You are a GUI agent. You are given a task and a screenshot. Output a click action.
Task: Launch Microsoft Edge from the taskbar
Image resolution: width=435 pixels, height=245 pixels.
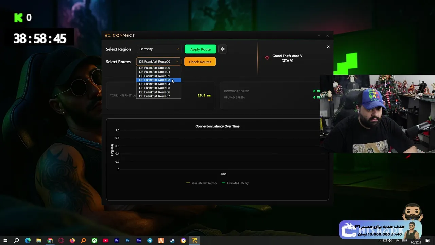click(x=28, y=241)
